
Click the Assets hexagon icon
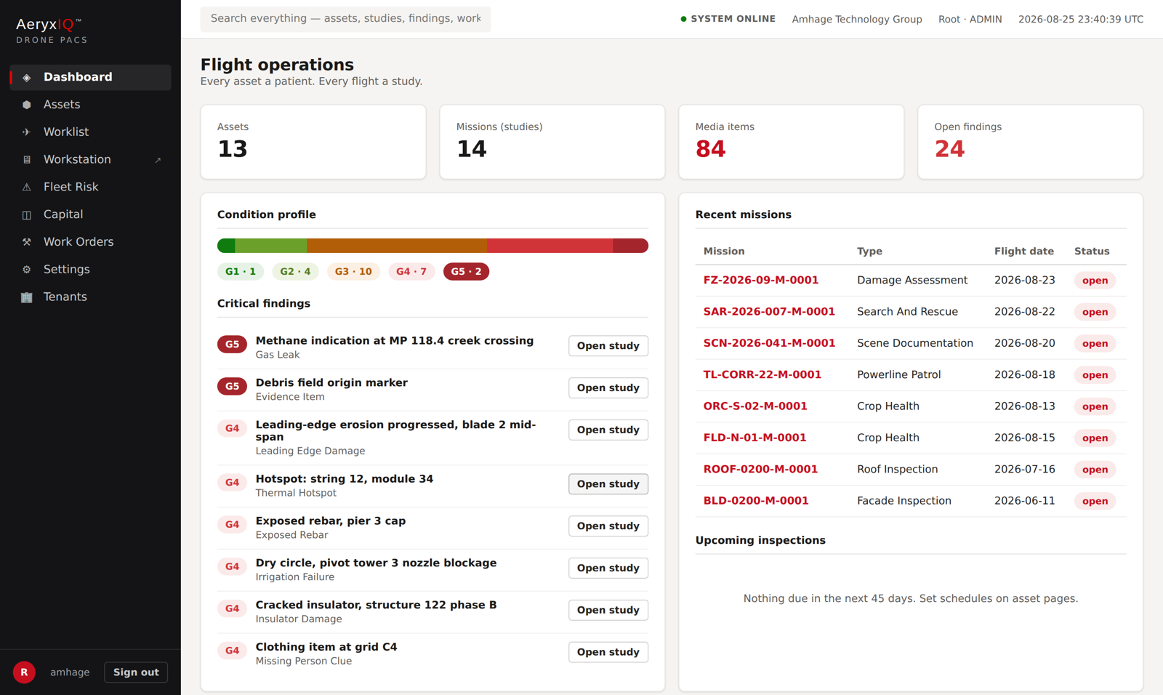tap(27, 105)
